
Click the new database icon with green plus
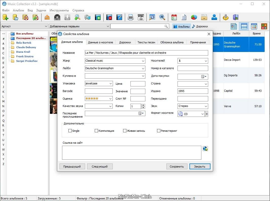click(x=5, y=17)
